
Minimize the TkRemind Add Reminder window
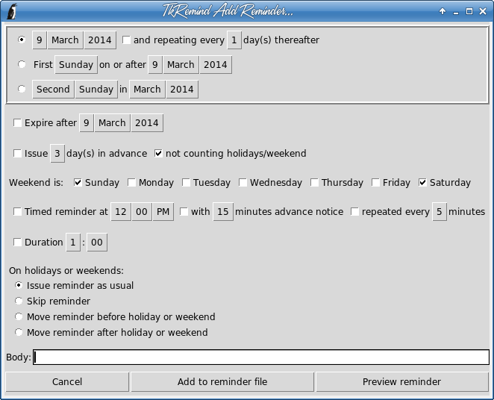click(x=455, y=12)
